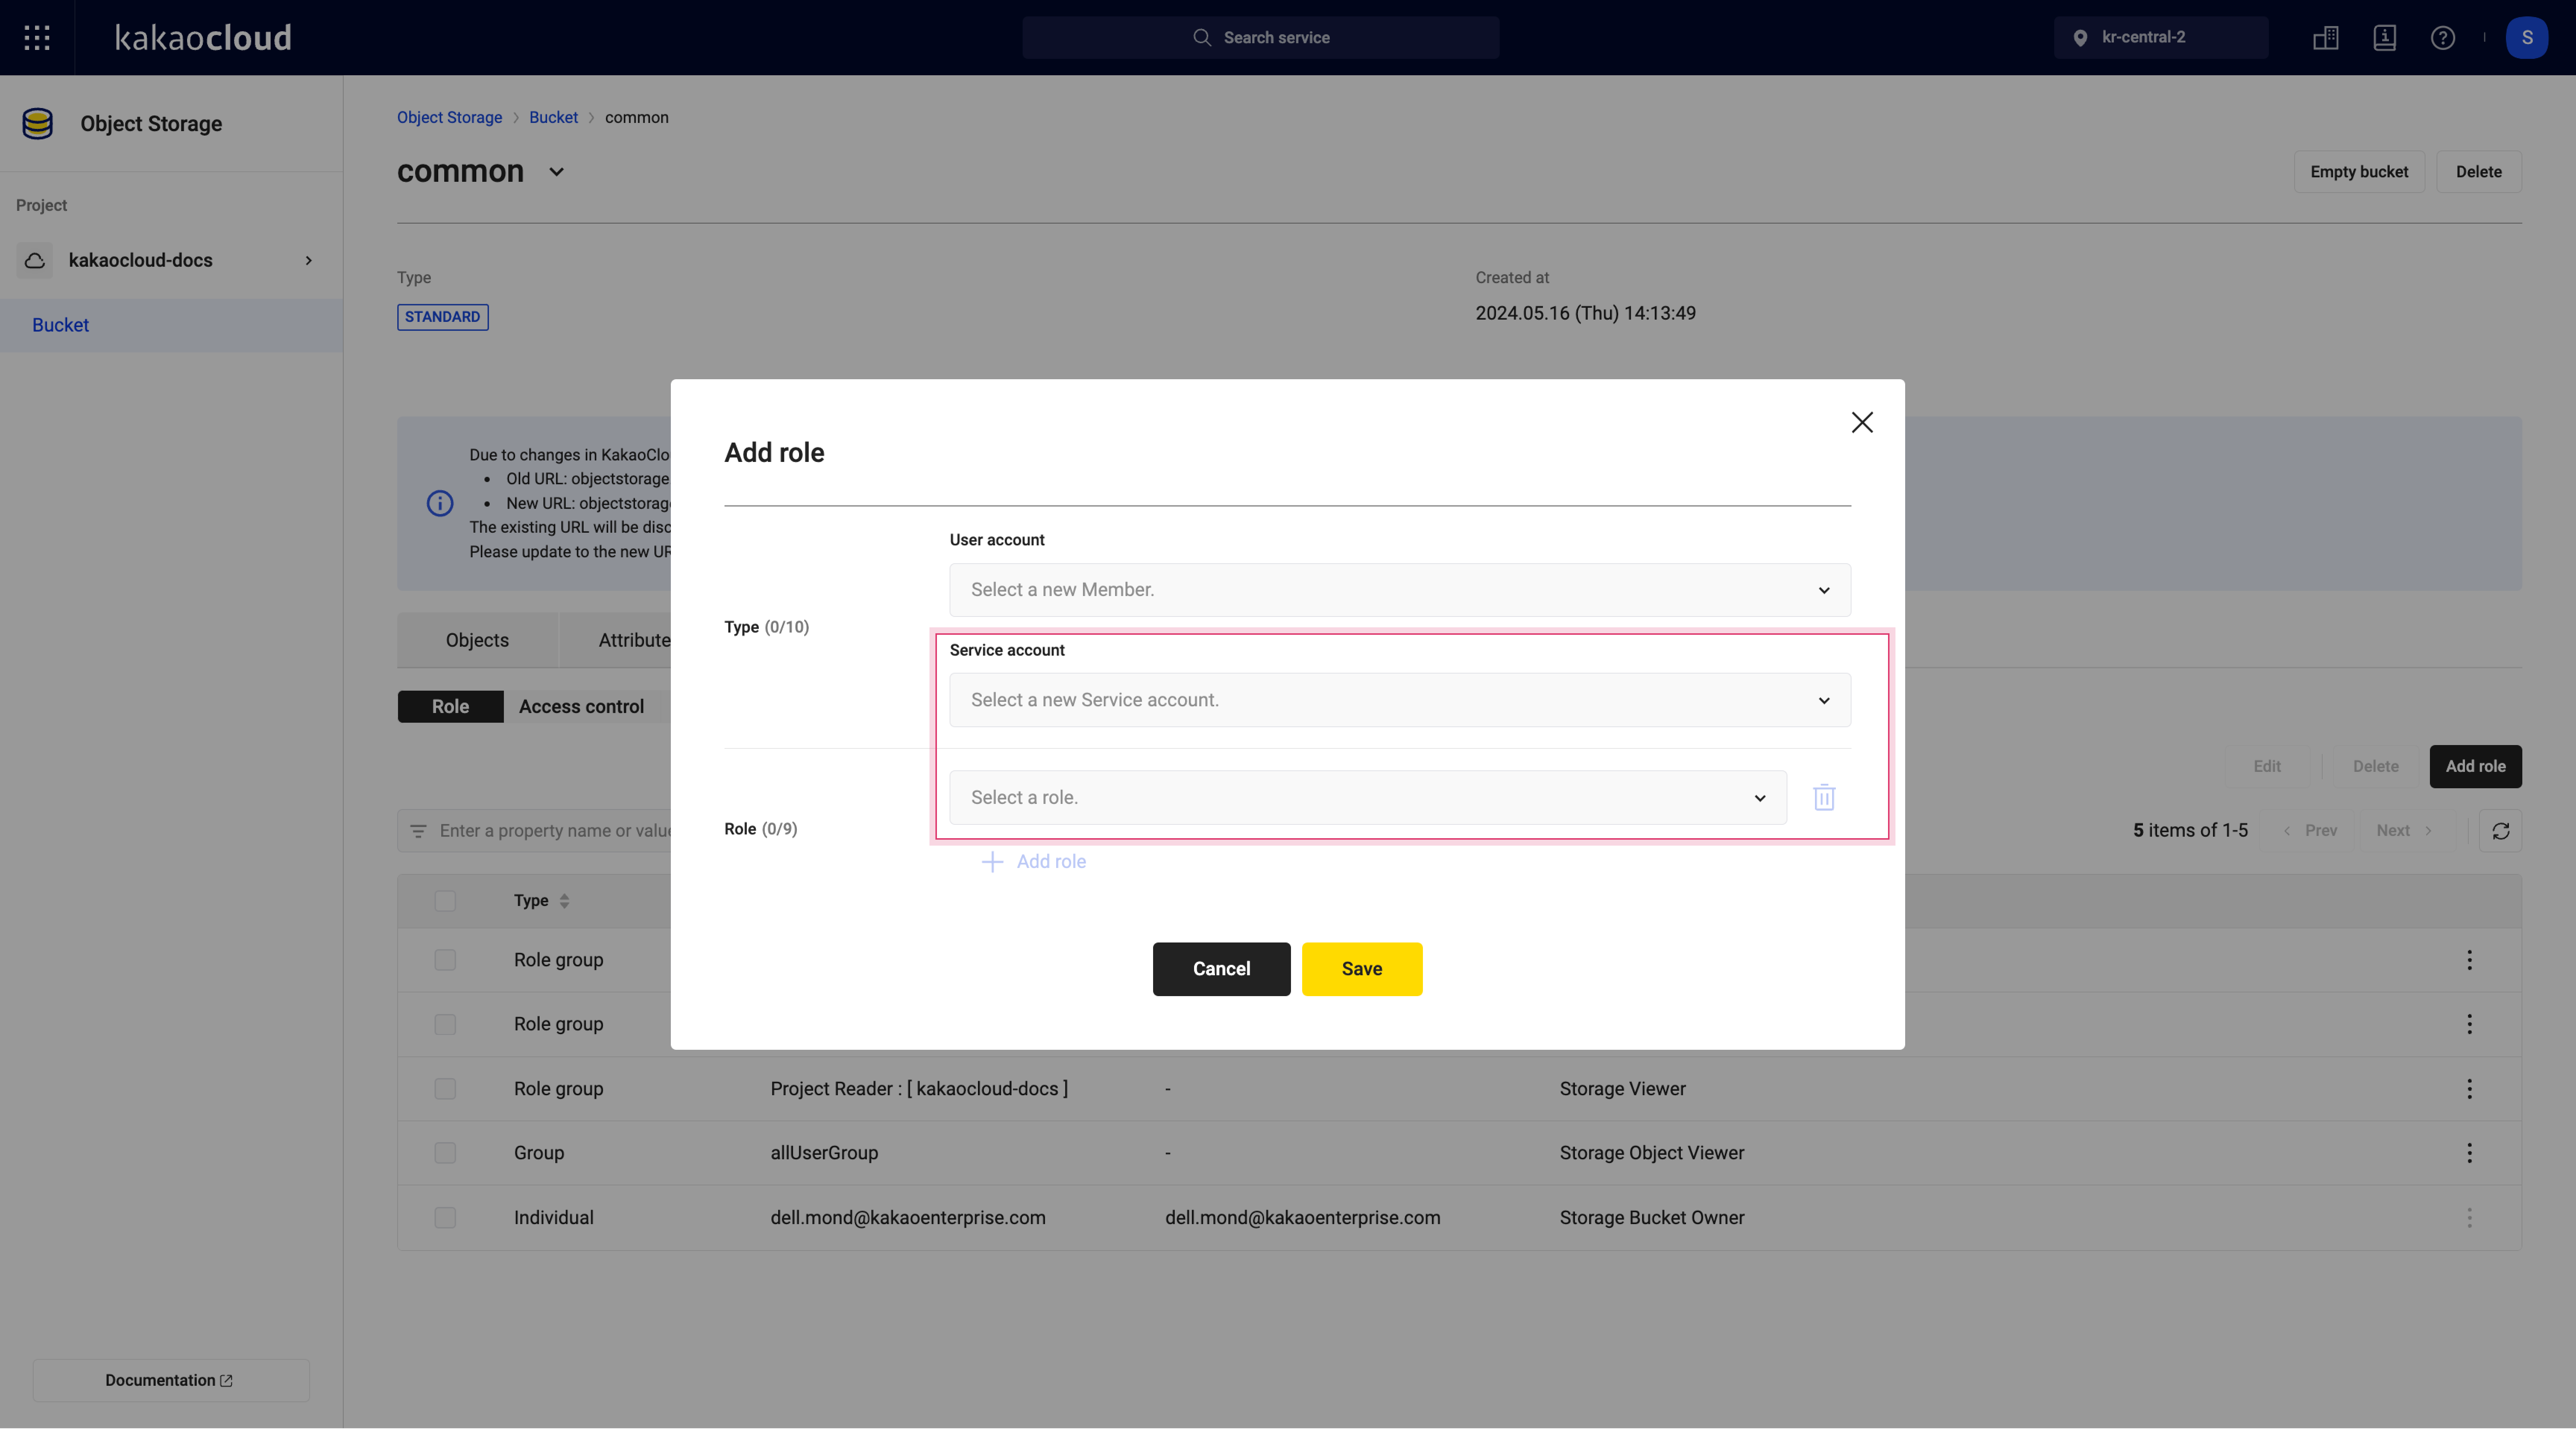
Task: Switch to the Attribute tab
Action: (634, 640)
